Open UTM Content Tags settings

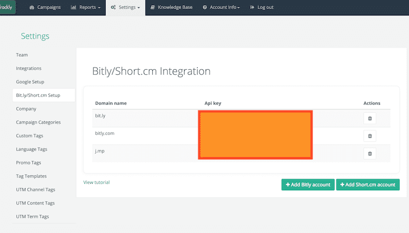pos(35,203)
